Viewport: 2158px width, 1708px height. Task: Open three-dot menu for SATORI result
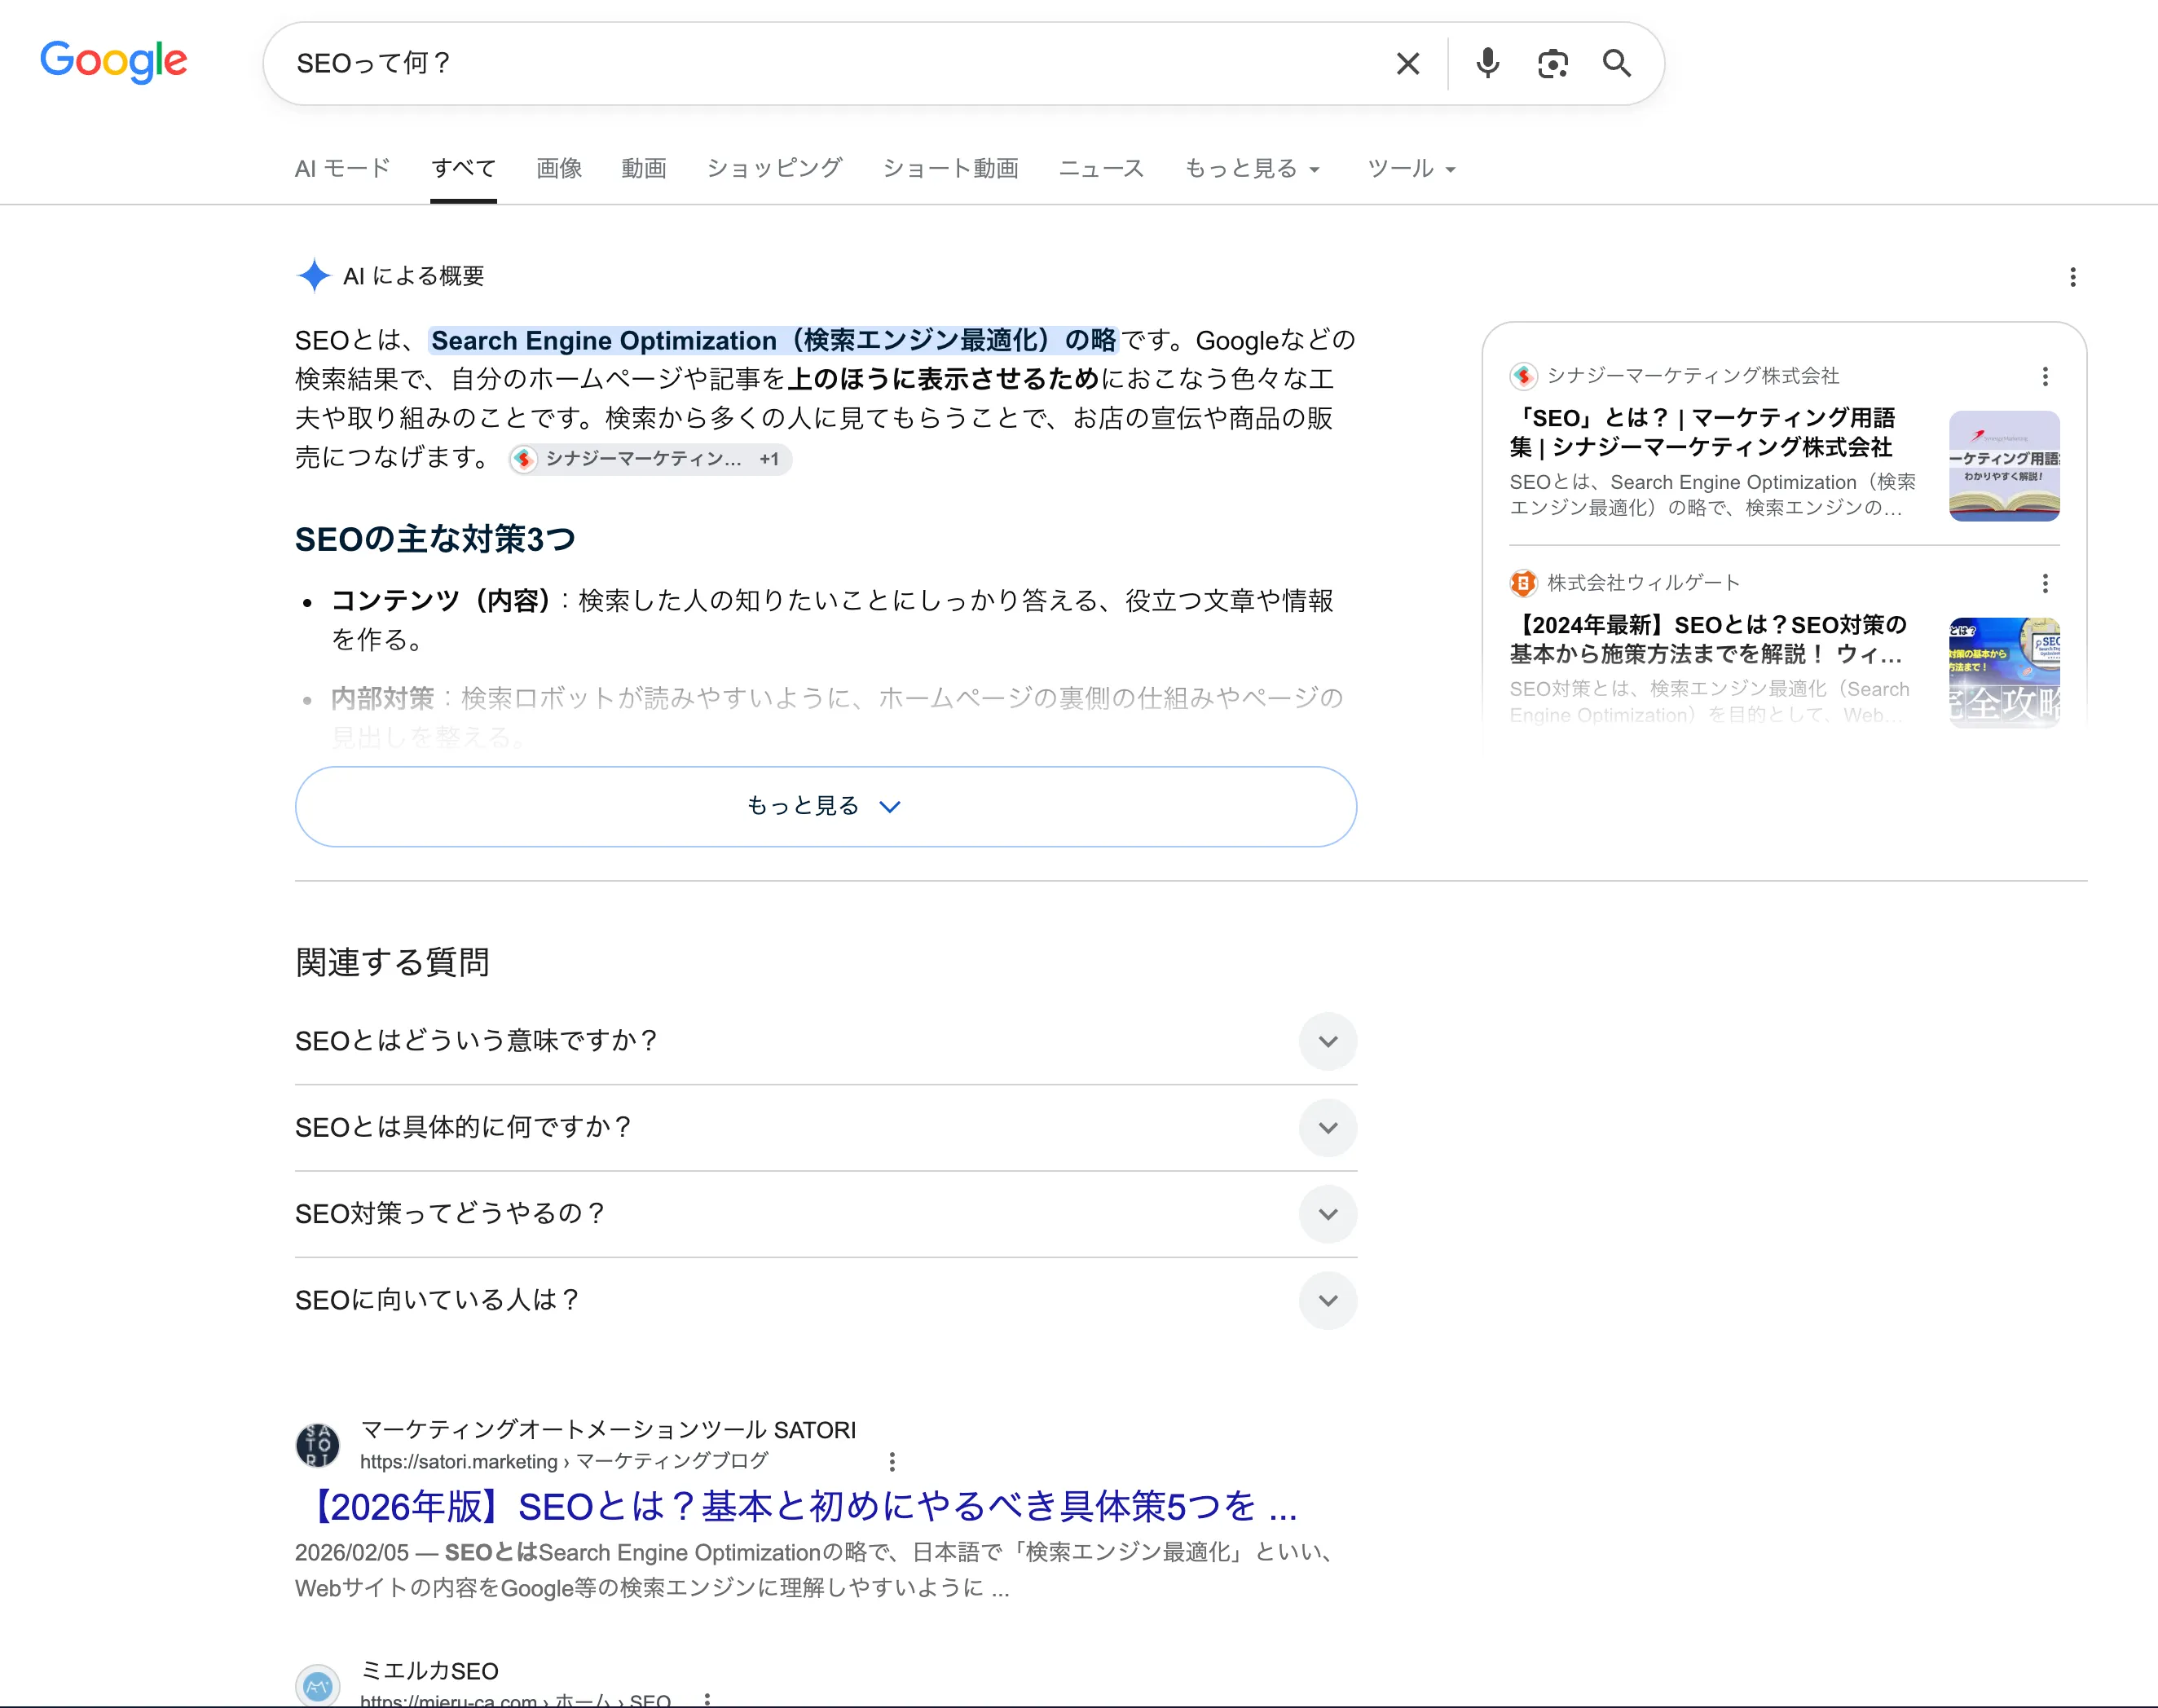(x=891, y=1462)
